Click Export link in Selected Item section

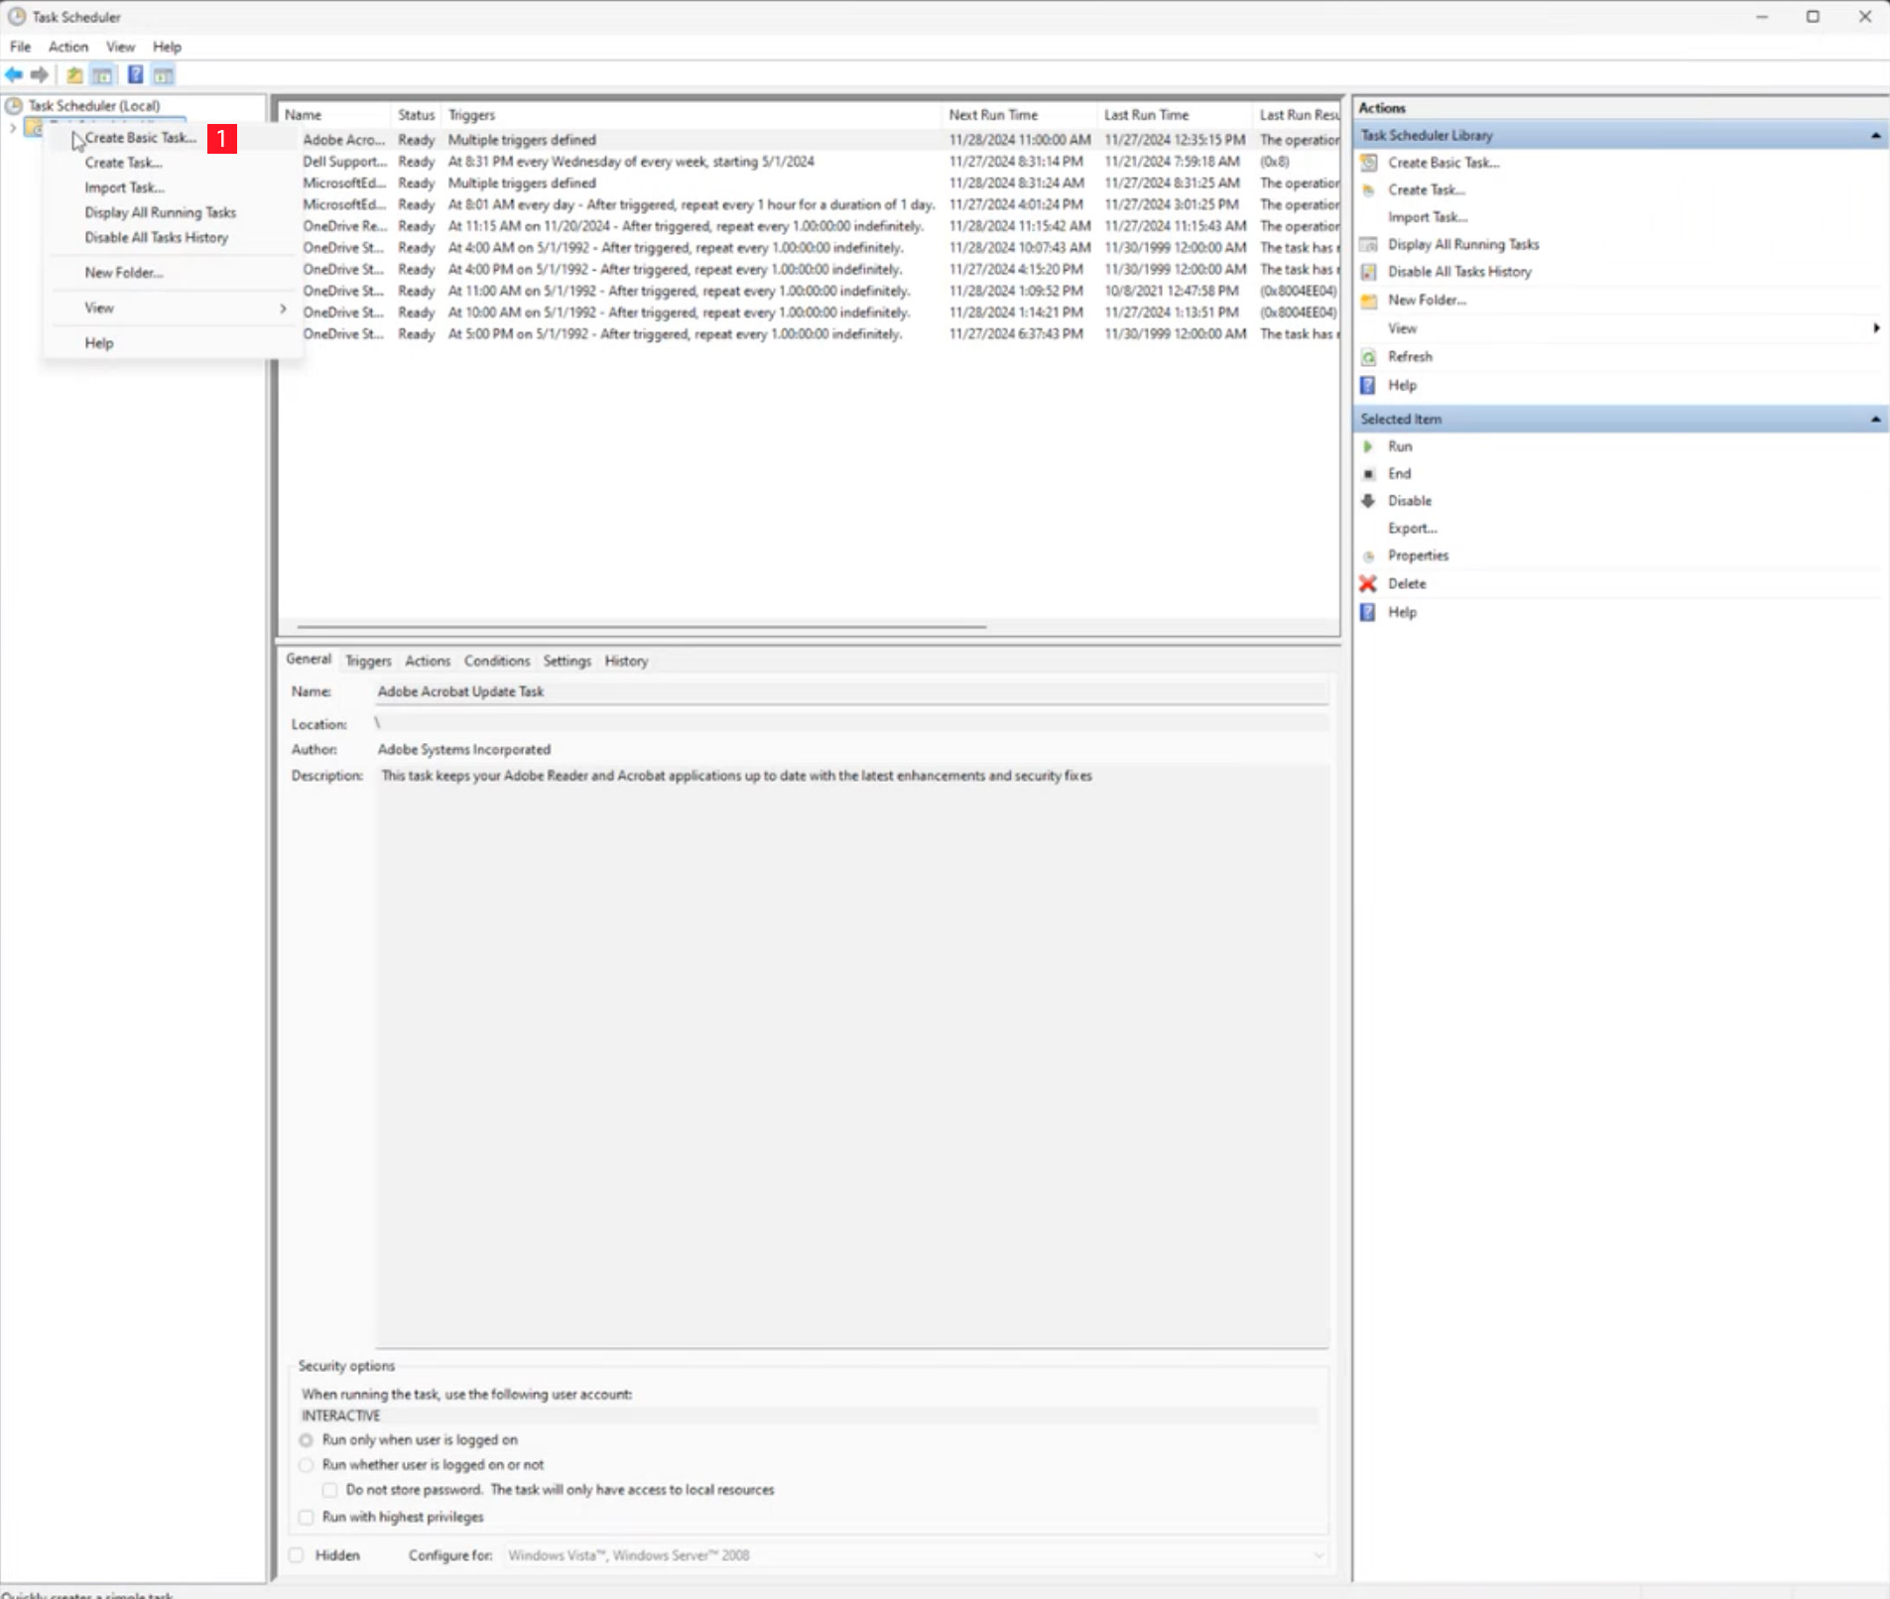click(x=1412, y=529)
